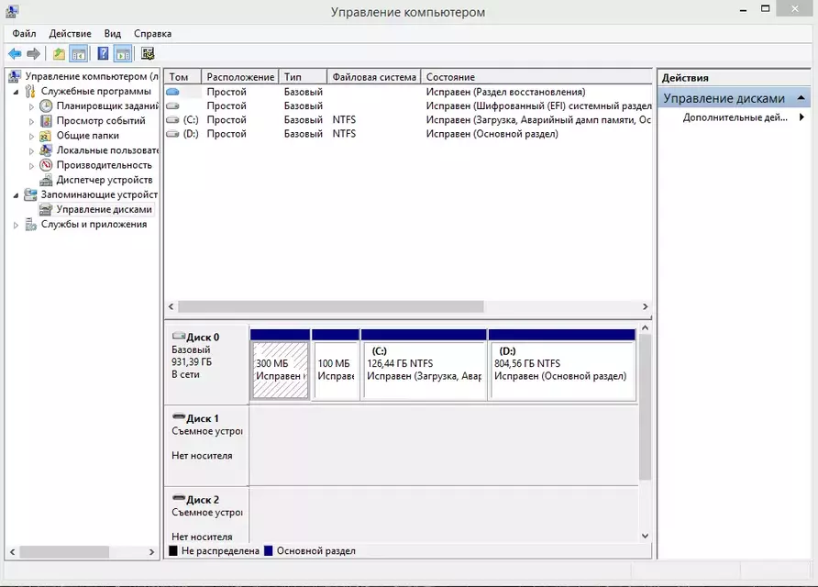The height and width of the screenshot is (587, 818).
Task: Select Диспетчер устройств in the tree
Action: coord(105,180)
